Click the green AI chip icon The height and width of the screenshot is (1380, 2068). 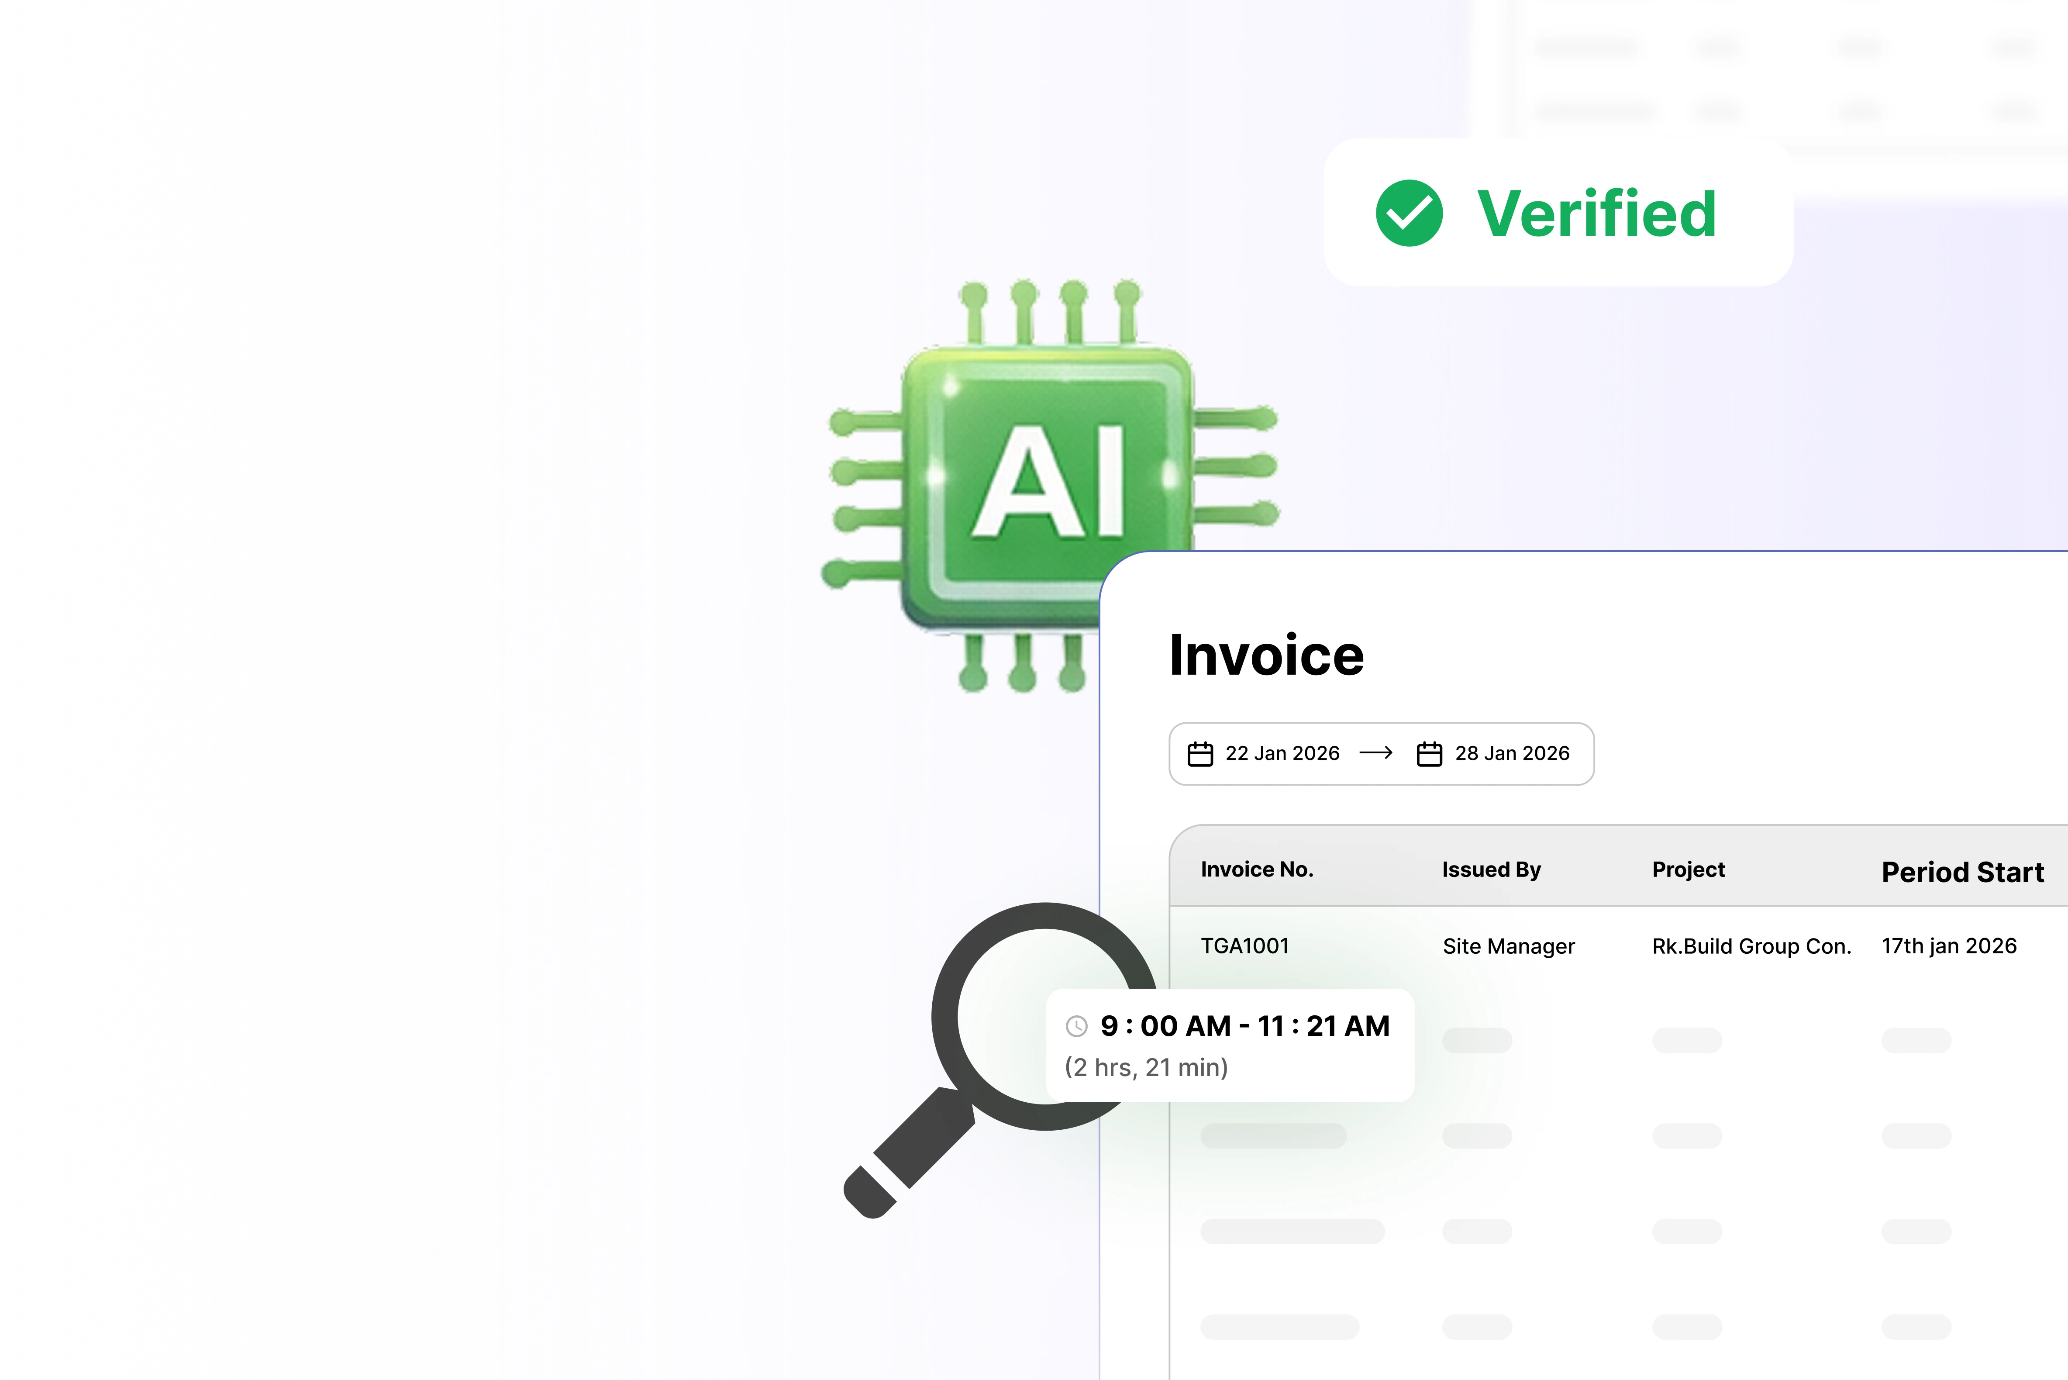1047,484
